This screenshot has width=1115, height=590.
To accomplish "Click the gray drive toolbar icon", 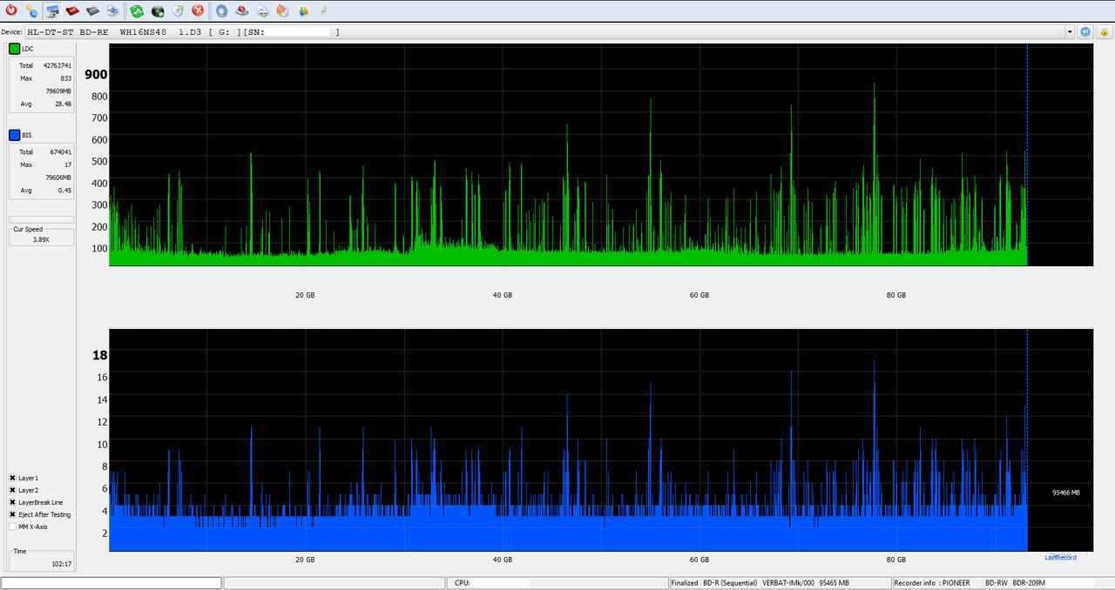I will (x=92, y=10).
